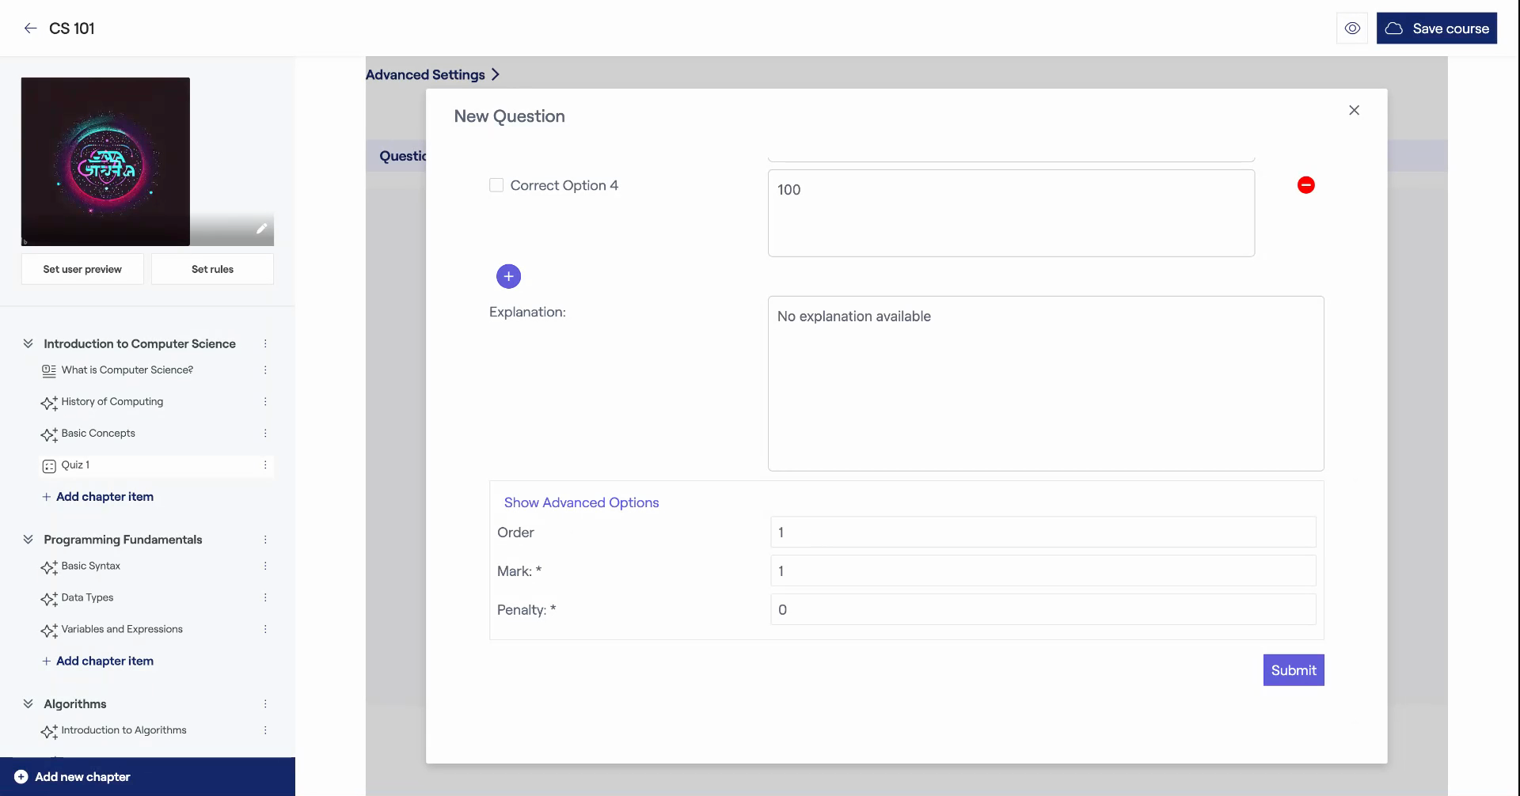Viewport: 1520px width, 796px height.
Task: Check the Correct Option 4 checkbox
Action: pos(496,185)
